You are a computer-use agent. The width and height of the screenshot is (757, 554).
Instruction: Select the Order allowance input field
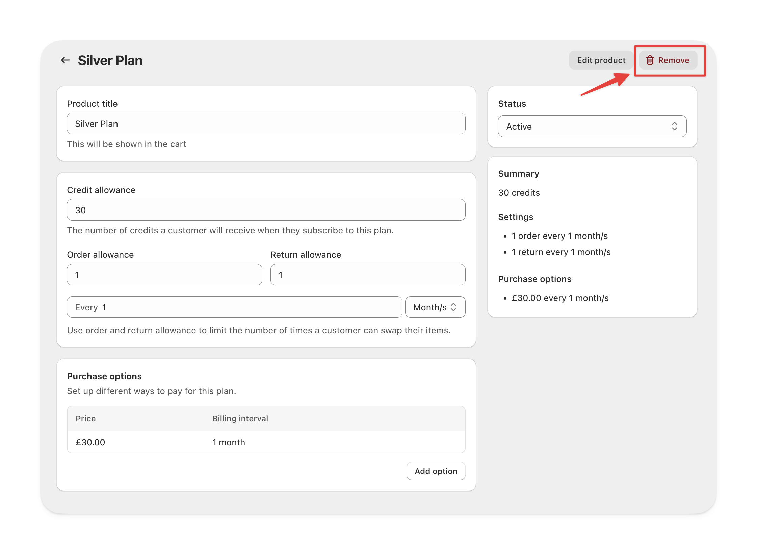[x=164, y=275]
